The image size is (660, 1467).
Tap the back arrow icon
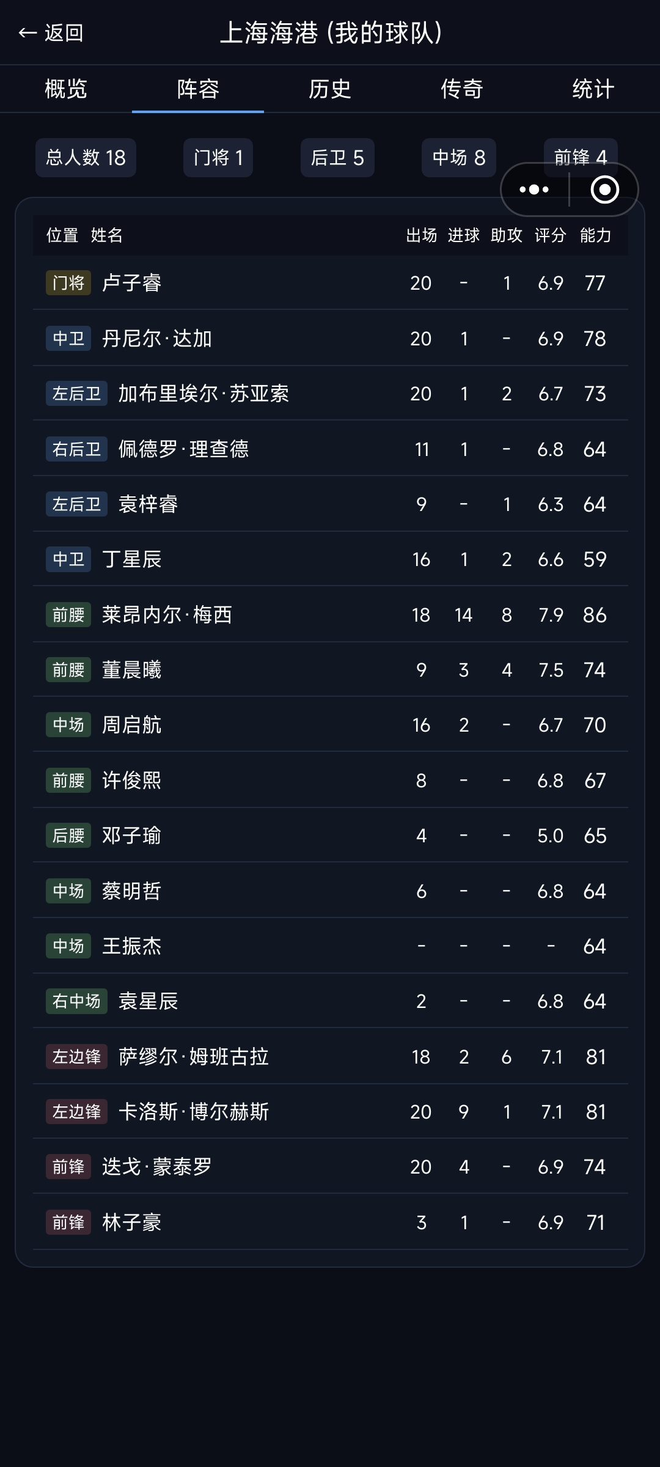point(28,33)
